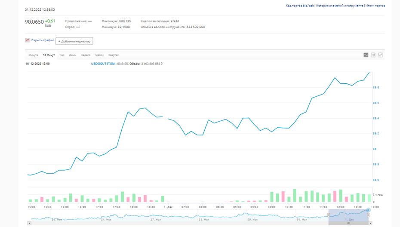Click the 27. Ноя area in navigator
Viewport: 400px width, 227px height.
(156, 219)
